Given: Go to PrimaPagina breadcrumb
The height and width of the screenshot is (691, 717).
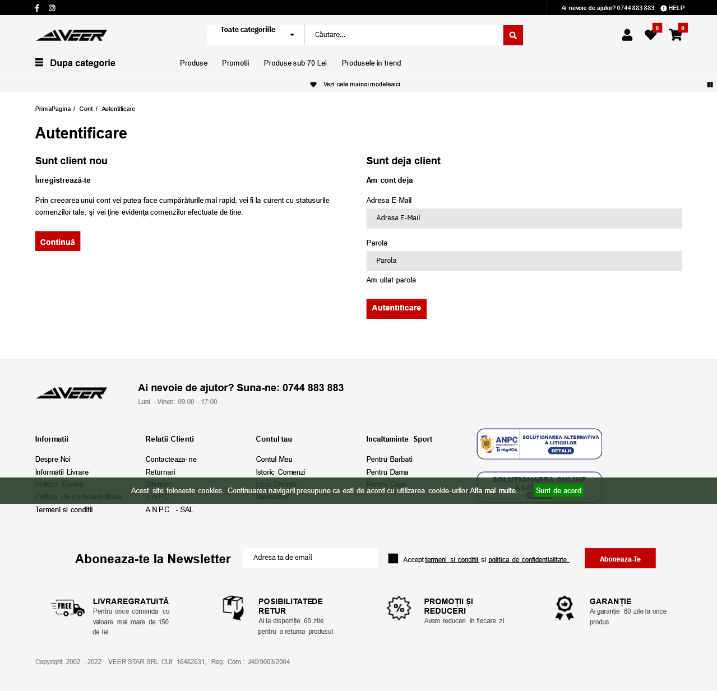Looking at the screenshot, I should (x=53, y=109).
